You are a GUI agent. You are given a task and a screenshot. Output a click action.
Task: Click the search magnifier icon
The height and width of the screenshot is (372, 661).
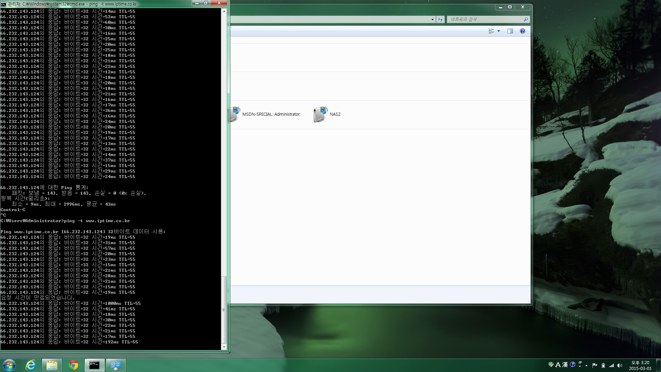coord(525,20)
